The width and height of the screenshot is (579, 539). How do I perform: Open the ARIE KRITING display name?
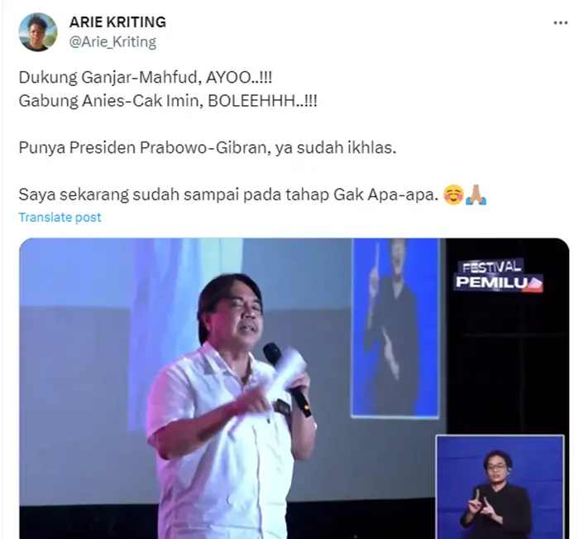click(x=117, y=22)
